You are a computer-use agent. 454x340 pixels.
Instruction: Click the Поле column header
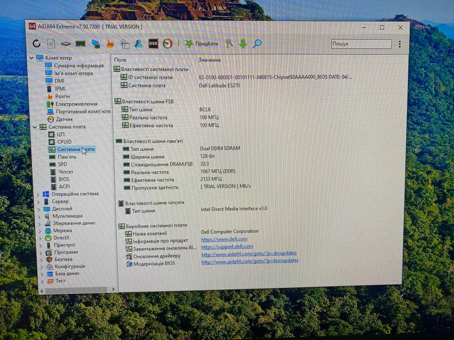120,60
